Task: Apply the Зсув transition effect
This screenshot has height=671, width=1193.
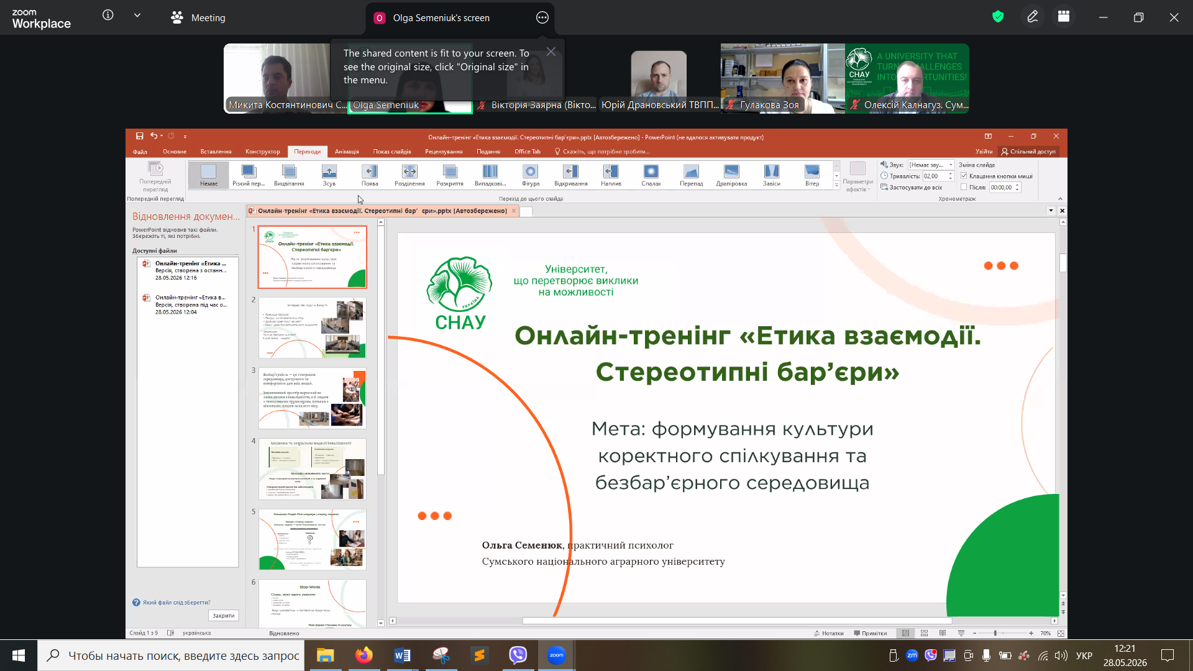Action: click(x=329, y=175)
